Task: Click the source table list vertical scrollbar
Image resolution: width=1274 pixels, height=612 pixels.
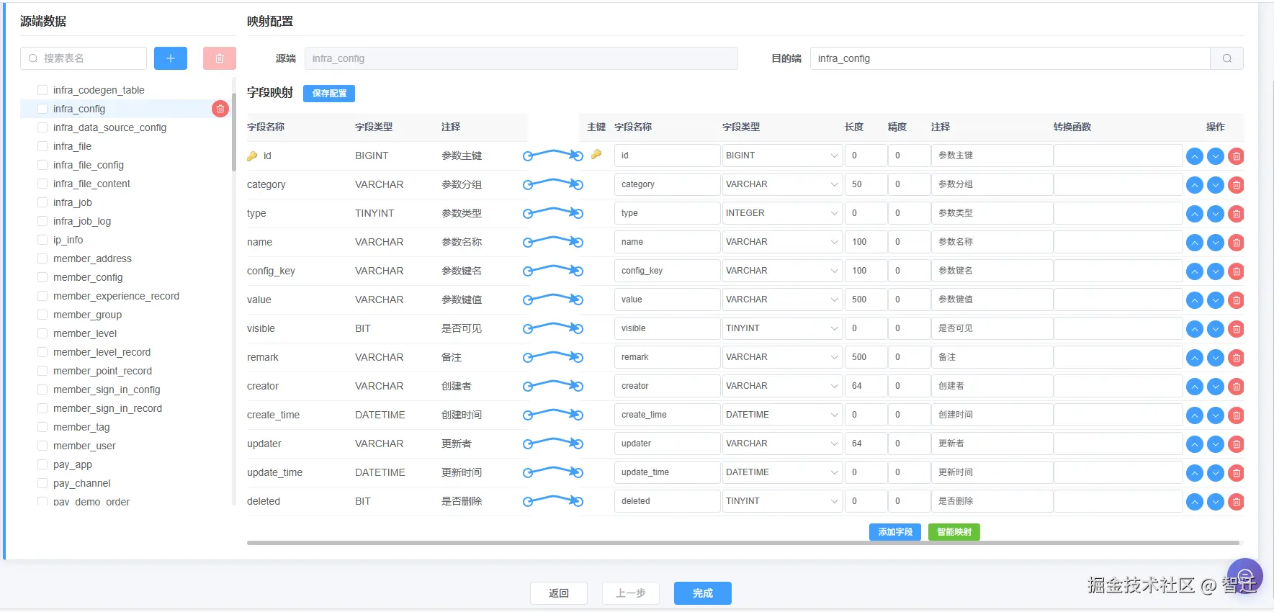Action: (x=234, y=133)
